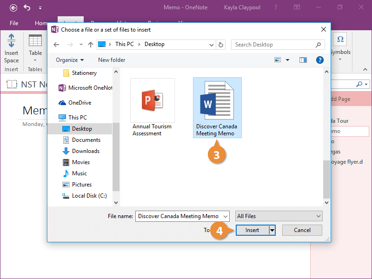Image resolution: width=372 pixels, height=279 pixels.
Task: Select the Annual Tourism Assessment file
Action: point(152,108)
